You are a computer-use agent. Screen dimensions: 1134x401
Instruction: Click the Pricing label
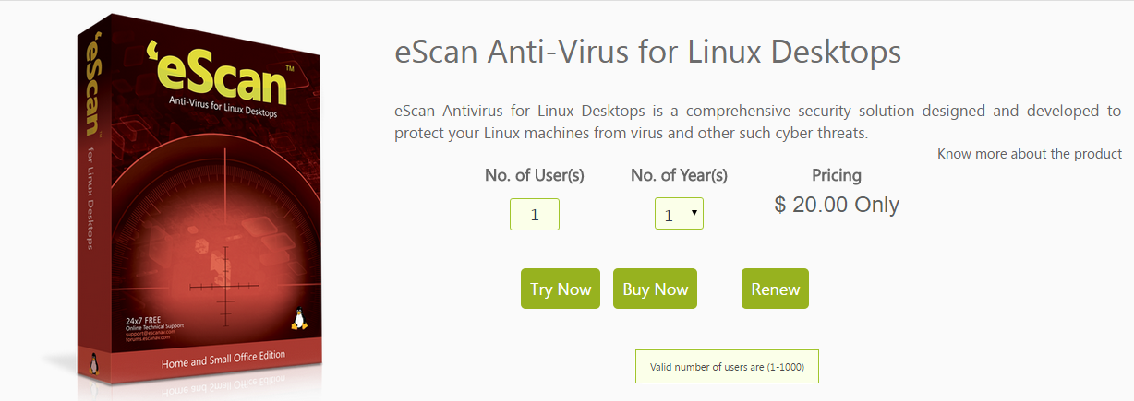(837, 175)
